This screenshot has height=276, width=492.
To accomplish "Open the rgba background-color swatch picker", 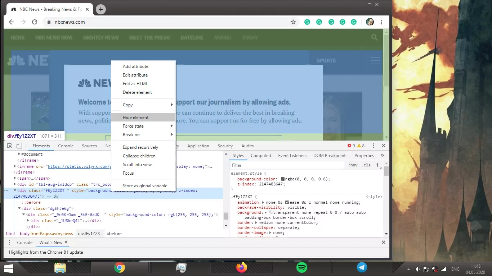I will 283,179.
